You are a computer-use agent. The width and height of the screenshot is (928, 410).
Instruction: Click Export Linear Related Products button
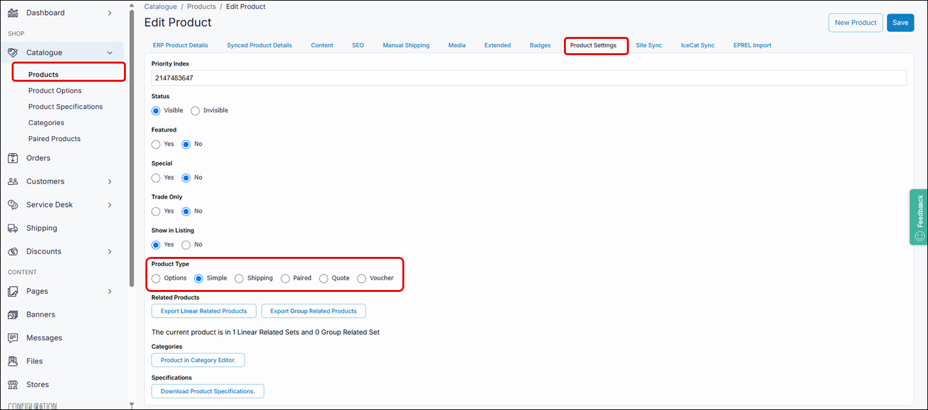(x=204, y=311)
